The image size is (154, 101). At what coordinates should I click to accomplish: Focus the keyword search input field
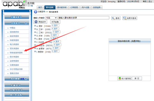[x=84, y=18]
